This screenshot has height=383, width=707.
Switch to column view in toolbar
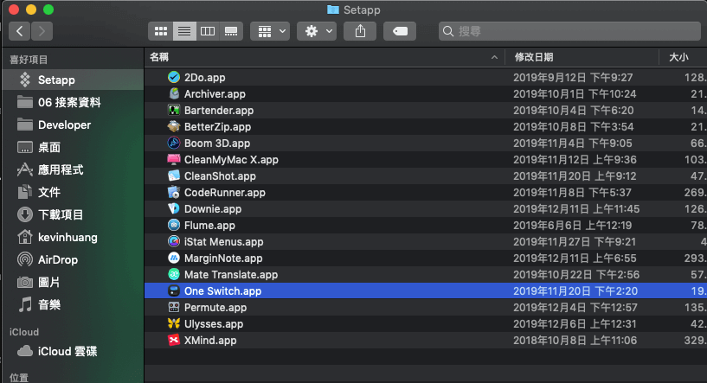pos(208,31)
